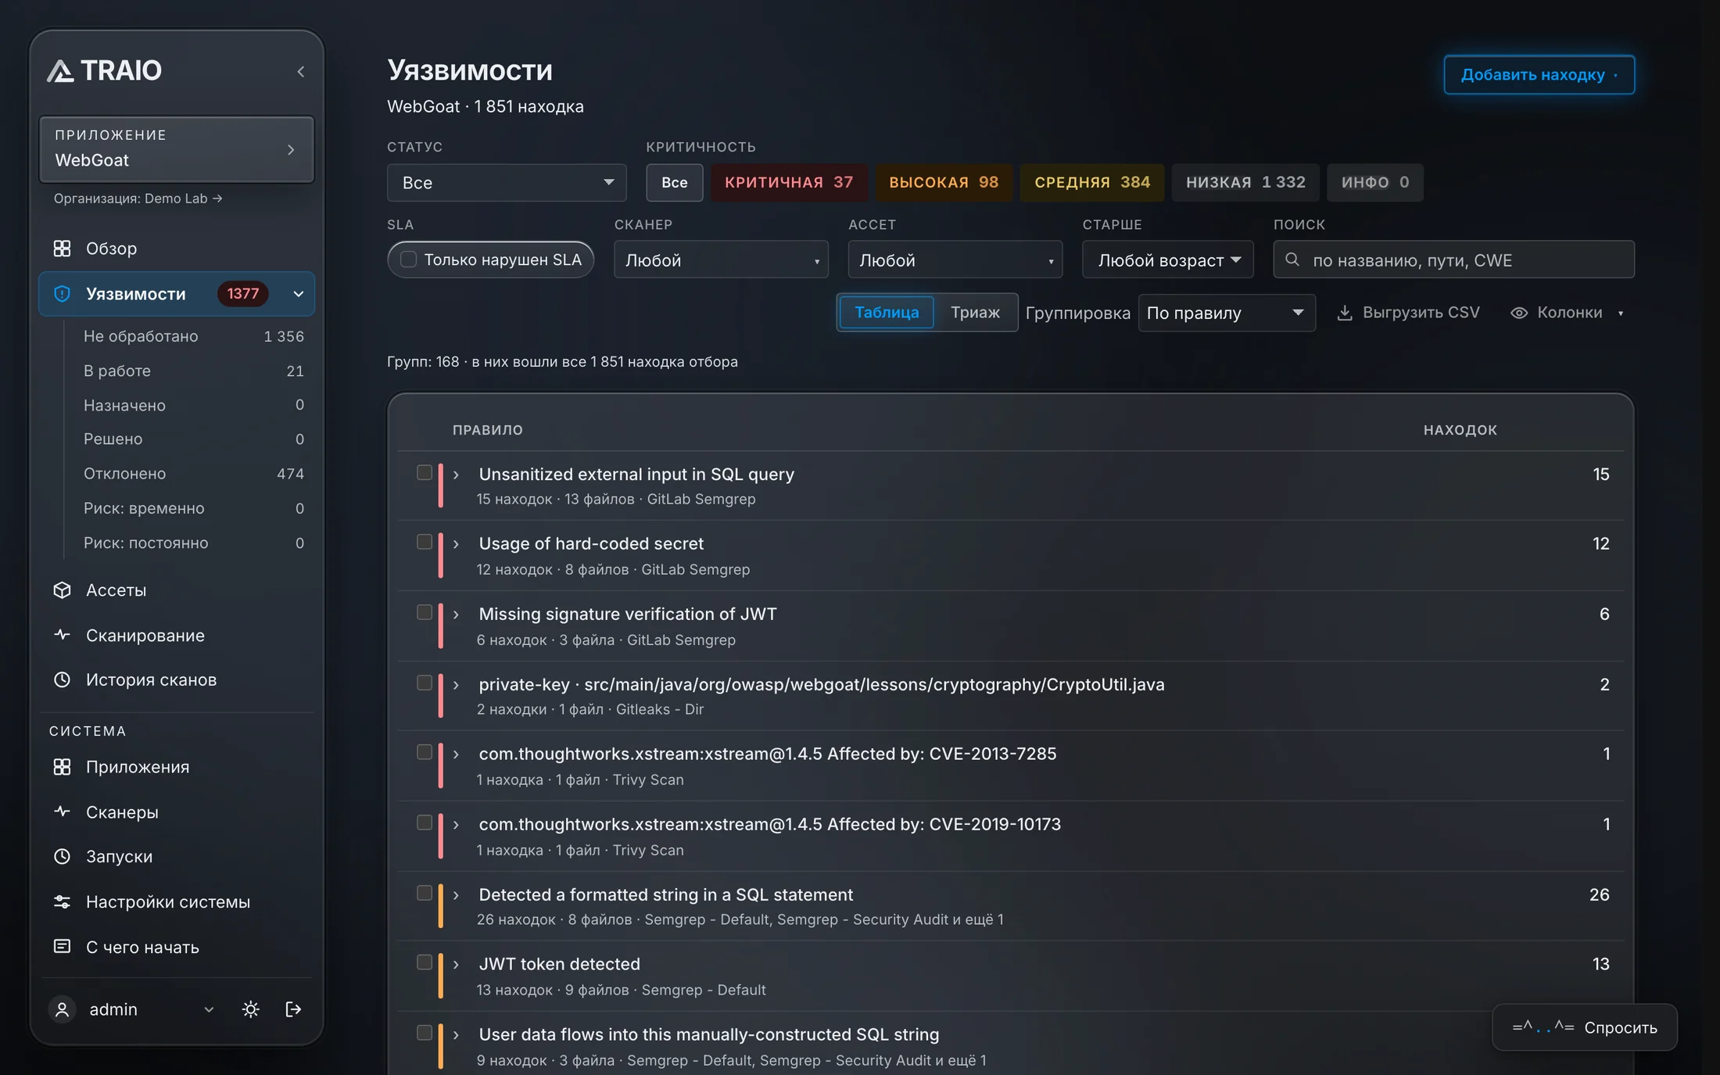Viewport: 1720px width, 1075px height.
Task: Click the История сканов clock icon
Action: [62, 679]
